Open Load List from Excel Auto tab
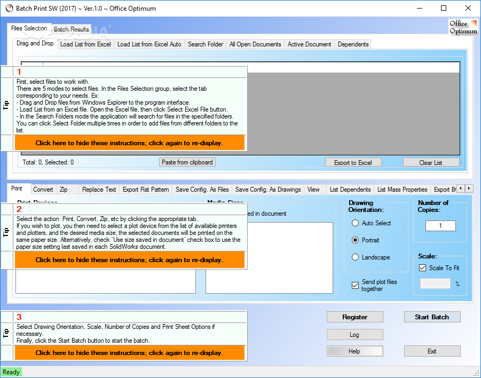Viewport: 481px width, 378px height. click(149, 44)
